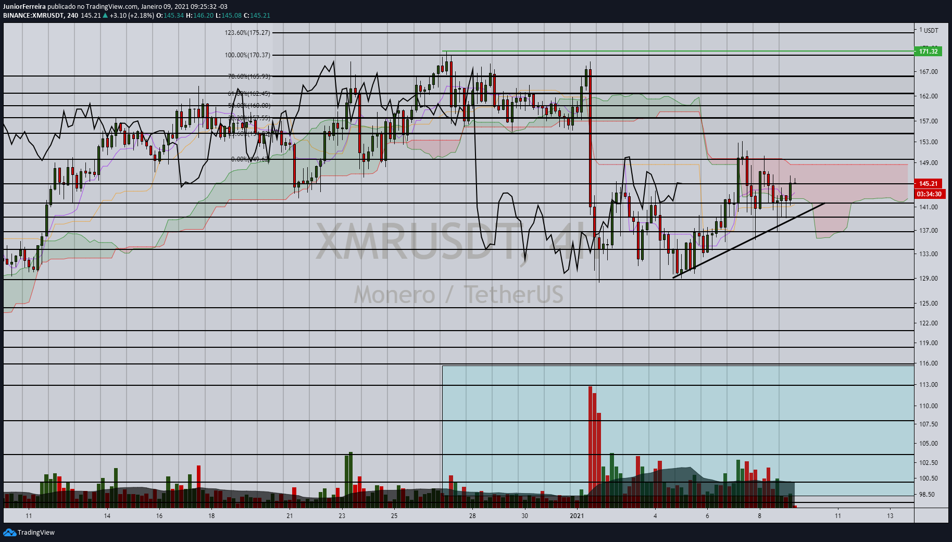Click date label 14 on time axis
Screen dimensions: 952x542
[x=107, y=516]
